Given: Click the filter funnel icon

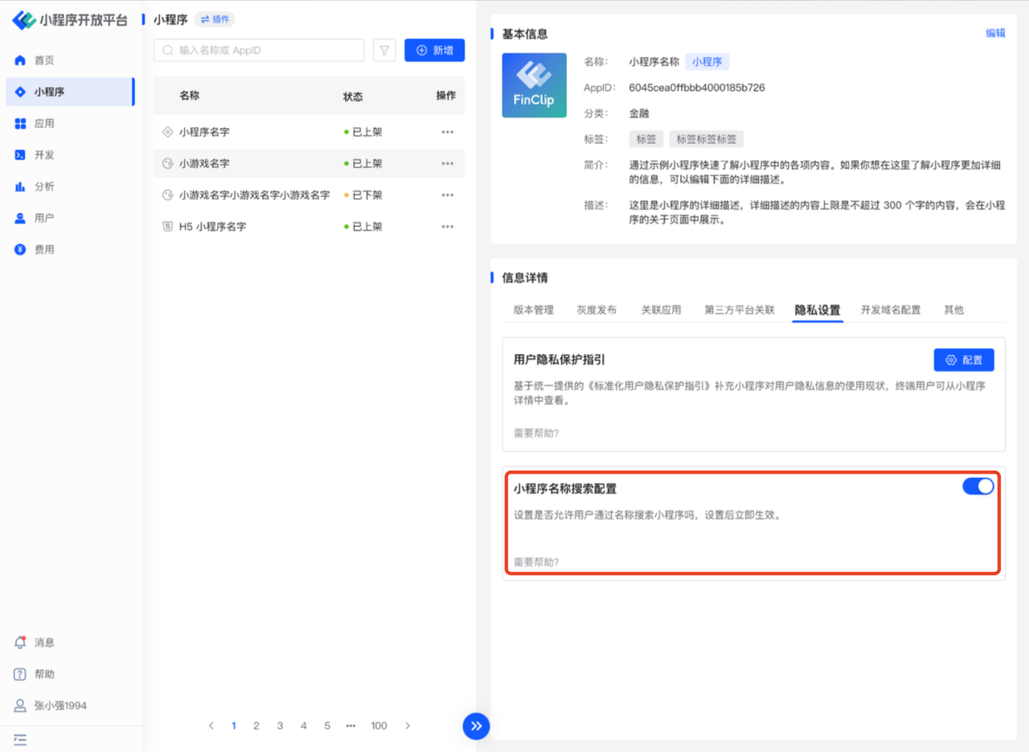Looking at the screenshot, I should click(384, 51).
